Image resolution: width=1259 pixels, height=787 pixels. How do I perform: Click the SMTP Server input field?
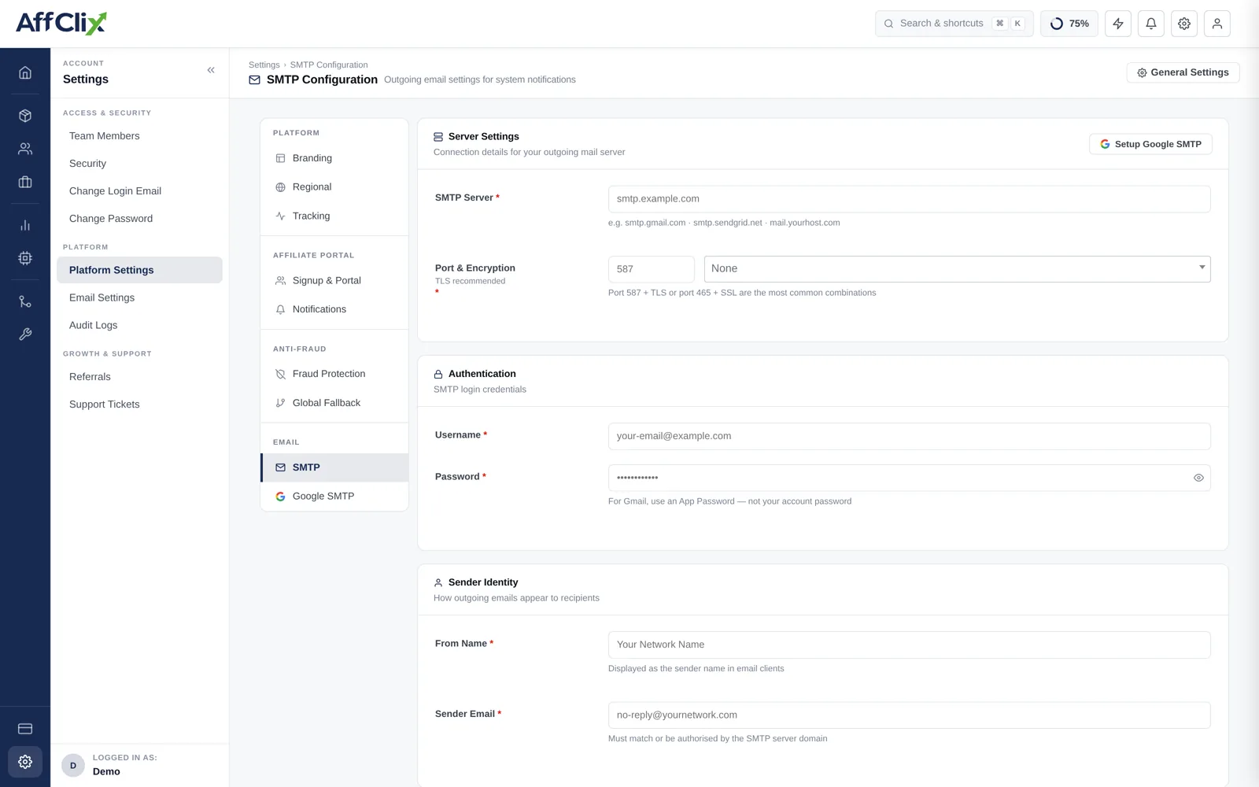coord(909,199)
